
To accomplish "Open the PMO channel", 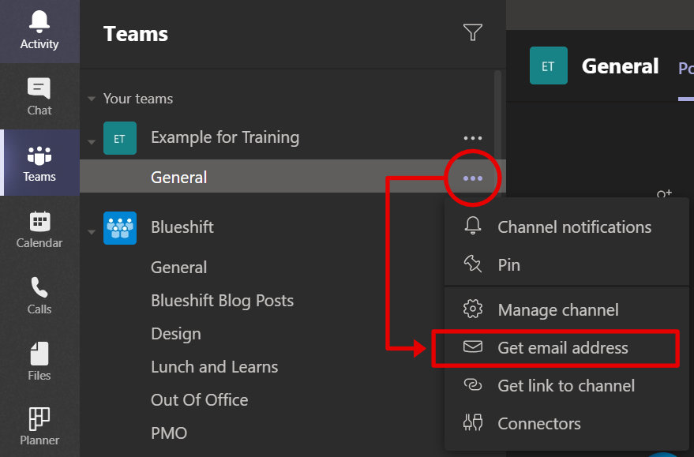I will [x=169, y=433].
